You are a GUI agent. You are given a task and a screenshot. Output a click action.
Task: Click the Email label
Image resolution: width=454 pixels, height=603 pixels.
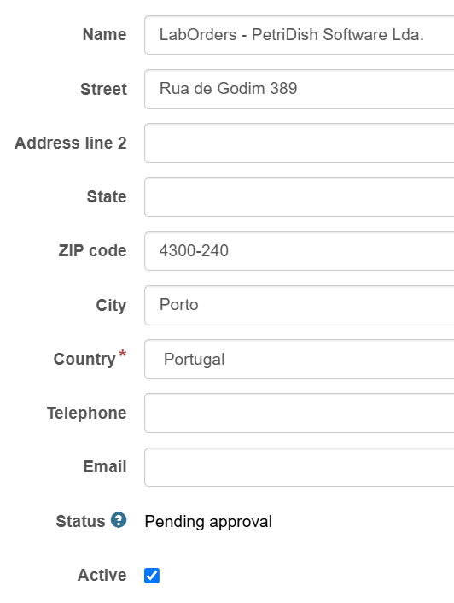point(105,467)
